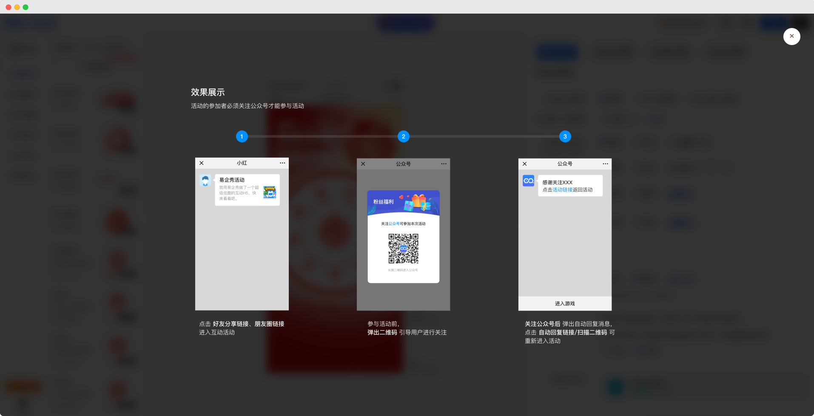Click the 活动链接 link in the auto-reply

pos(562,190)
